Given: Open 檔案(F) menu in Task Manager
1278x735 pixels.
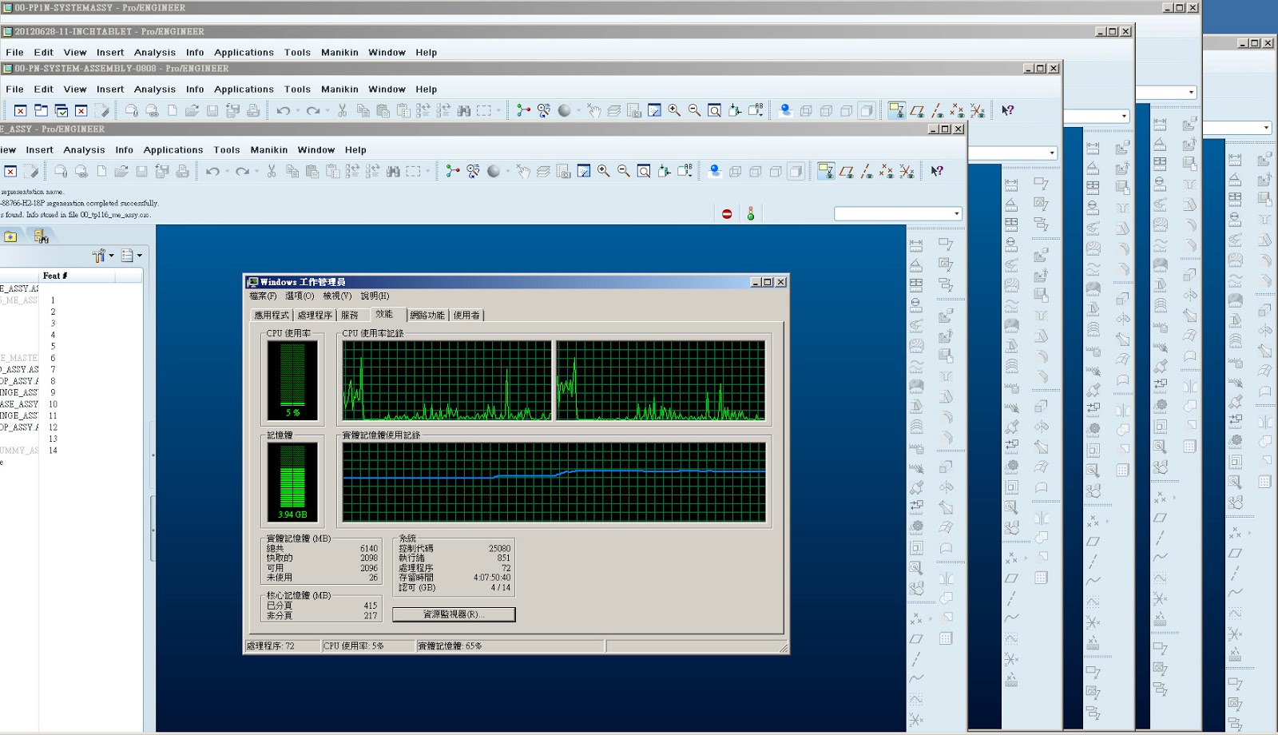Looking at the screenshot, I should click(263, 296).
